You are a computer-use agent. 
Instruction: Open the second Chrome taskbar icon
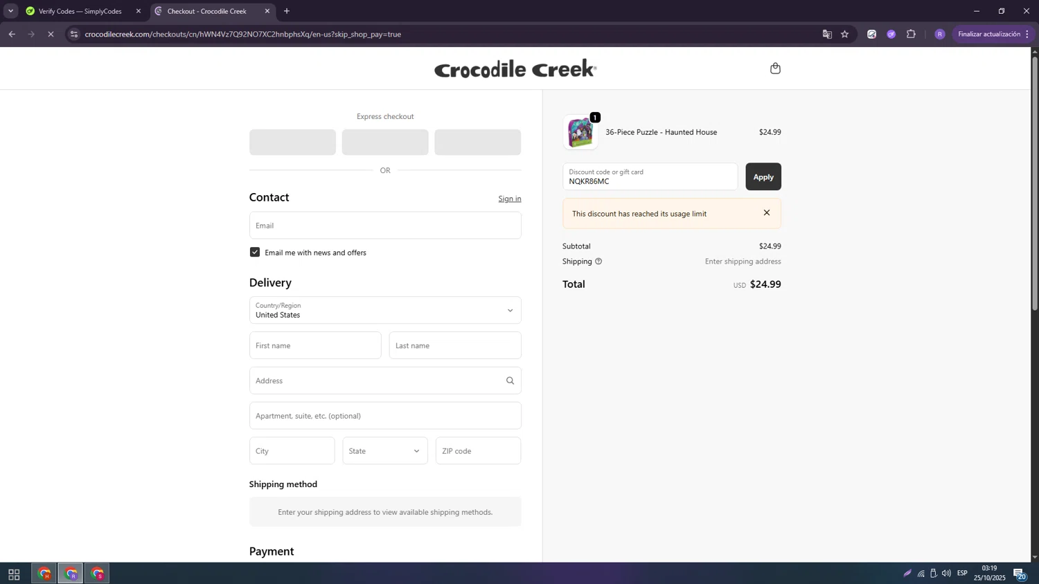click(71, 574)
